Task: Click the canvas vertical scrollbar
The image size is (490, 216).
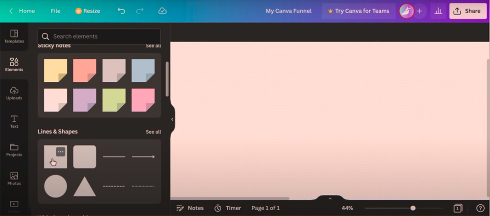Action: click(x=489, y=128)
